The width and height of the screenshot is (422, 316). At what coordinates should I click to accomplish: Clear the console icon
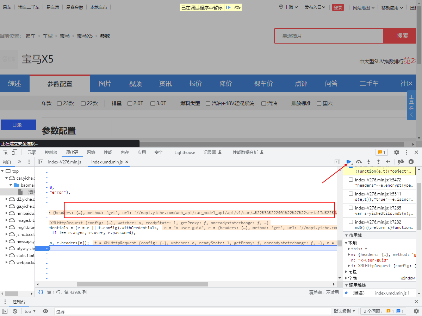click(15, 311)
